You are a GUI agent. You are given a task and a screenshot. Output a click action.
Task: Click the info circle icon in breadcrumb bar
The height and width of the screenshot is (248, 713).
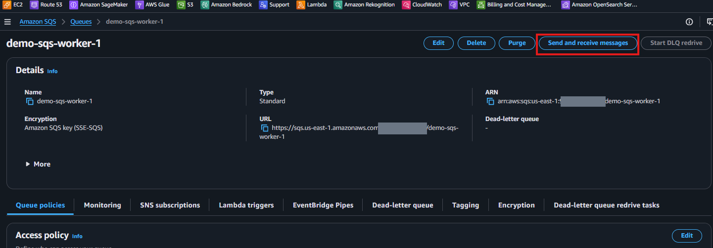[x=689, y=22]
